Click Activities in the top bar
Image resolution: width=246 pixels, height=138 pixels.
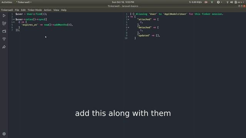pos(7,2)
